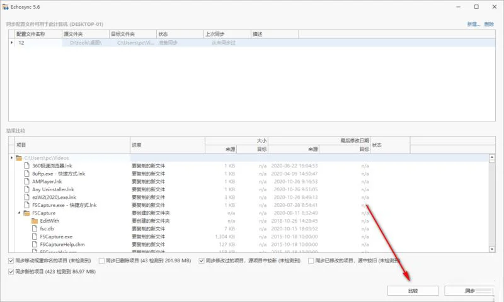Select the AMPlayer.lnk file name

(47, 181)
